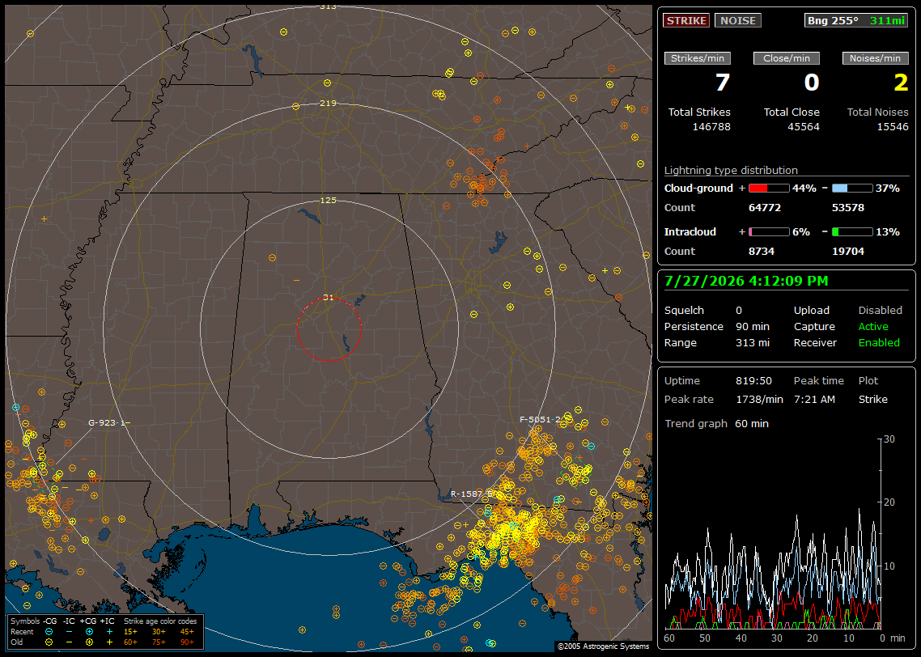Click the date and time 7/27/2026 4:12:09 PM
Screen dimensions: 921x657
click(746, 282)
